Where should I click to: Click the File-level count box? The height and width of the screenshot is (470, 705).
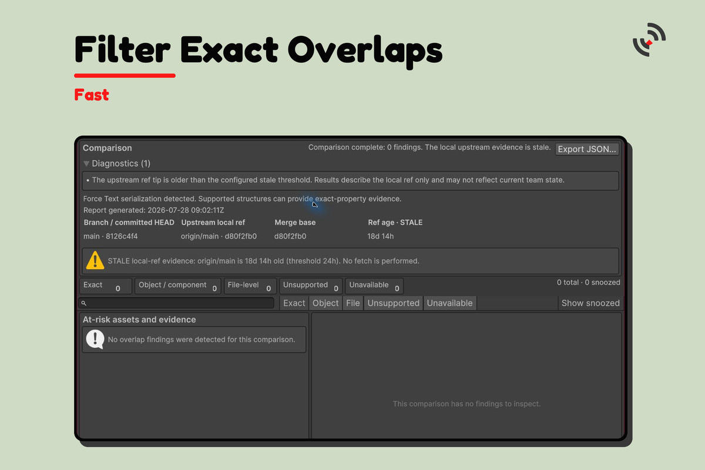coord(250,286)
